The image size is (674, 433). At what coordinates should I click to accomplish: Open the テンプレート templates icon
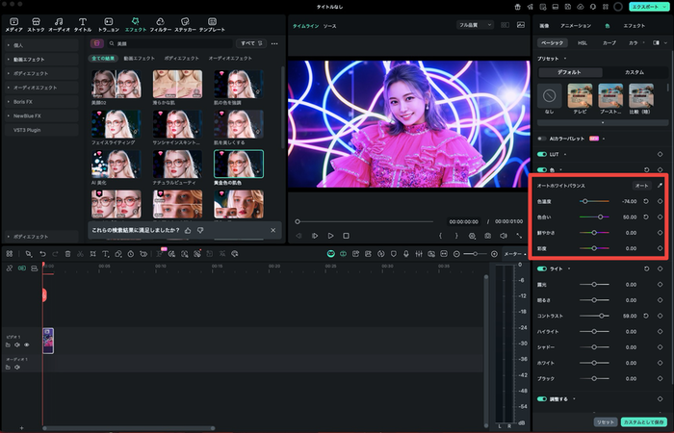[x=212, y=24]
